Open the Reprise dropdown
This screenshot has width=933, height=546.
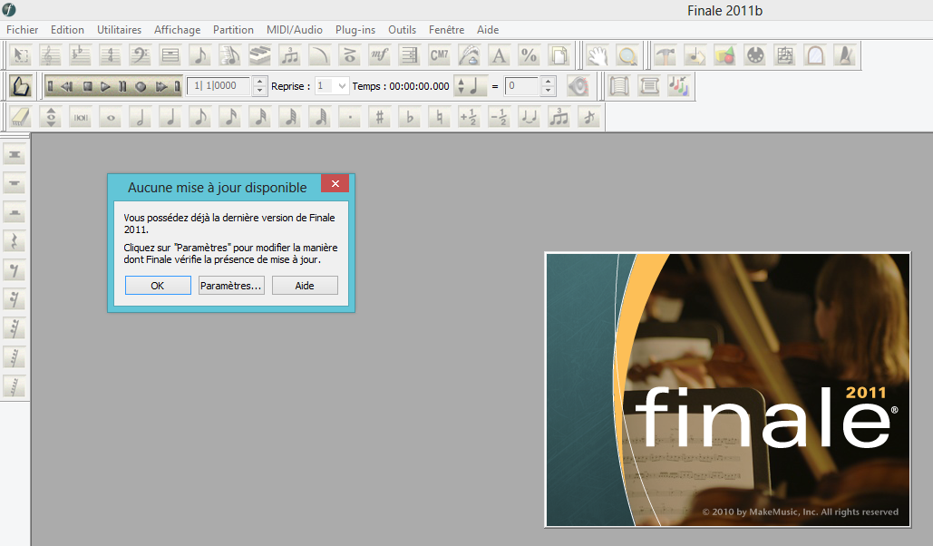[341, 86]
